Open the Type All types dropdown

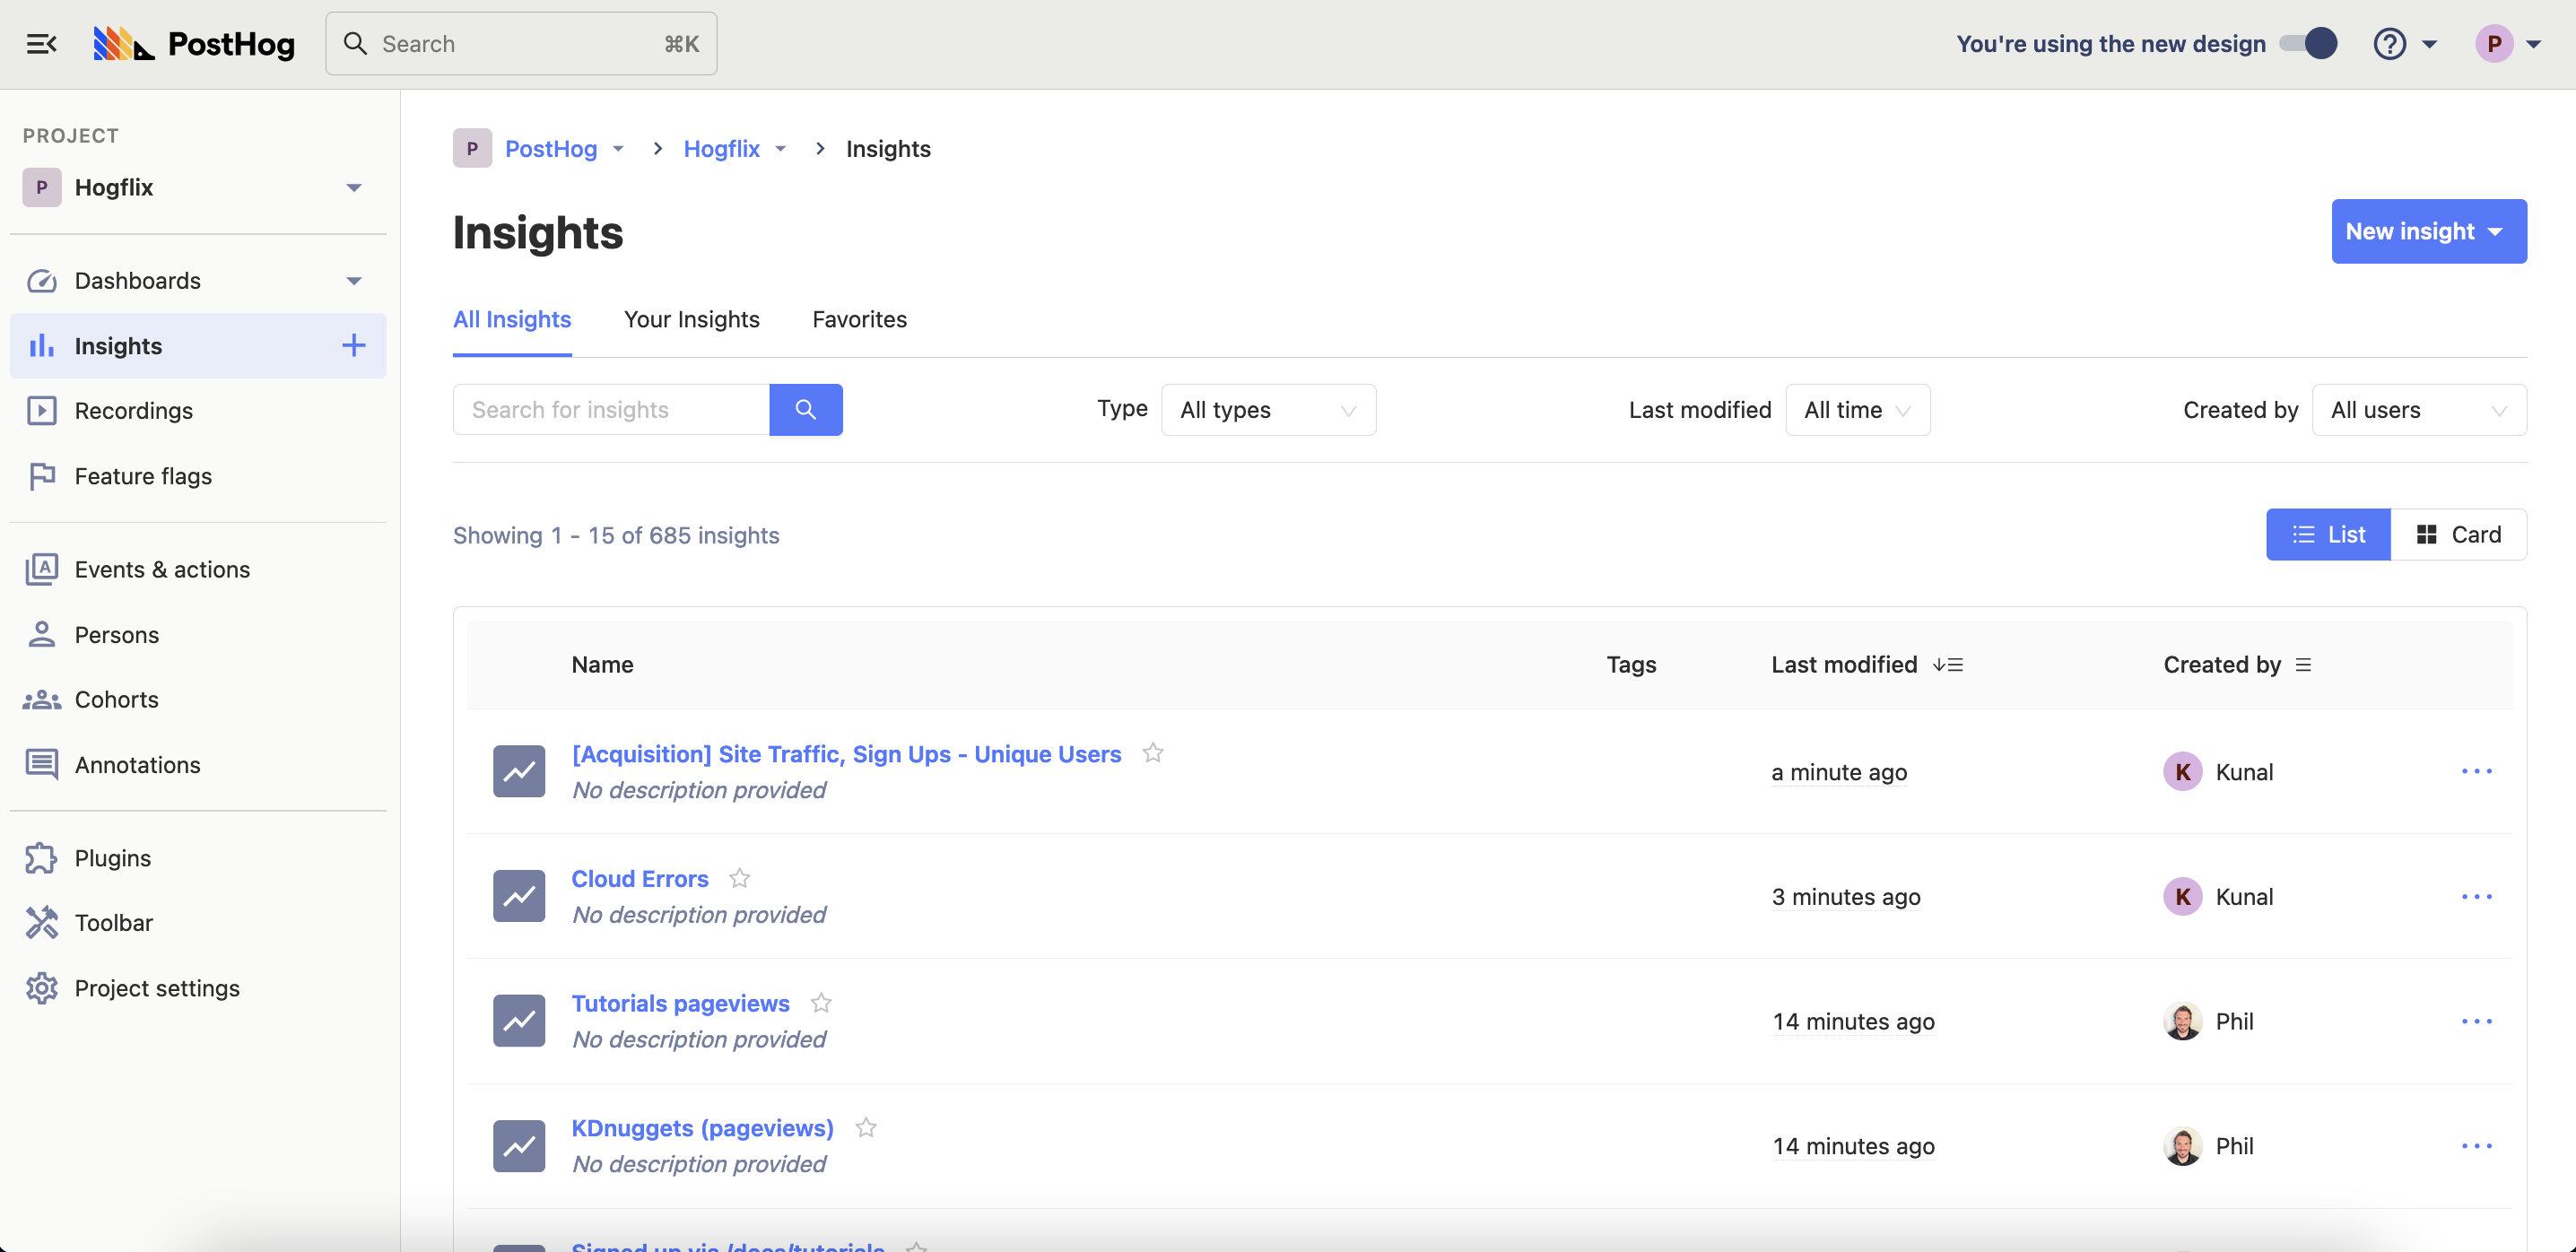pos(1268,409)
